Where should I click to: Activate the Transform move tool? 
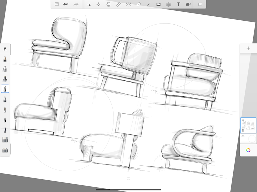click(x=98, y=4)
